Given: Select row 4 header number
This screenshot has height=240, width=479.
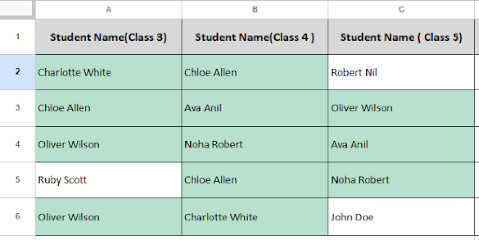Looking at the screenshot, I should click(17, 144).
